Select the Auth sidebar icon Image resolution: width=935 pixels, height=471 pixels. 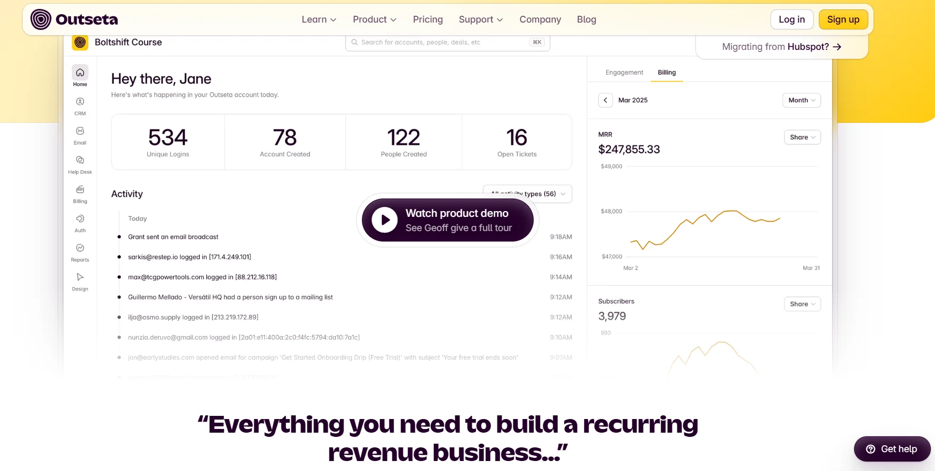click(x=80, y=219)
